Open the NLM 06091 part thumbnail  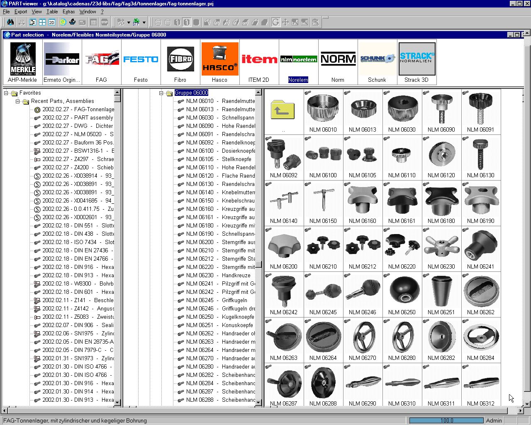[480, 111]
